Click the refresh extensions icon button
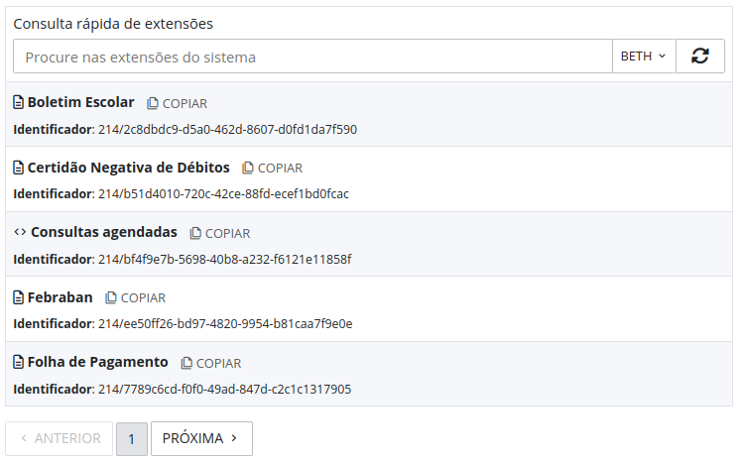This screenshot has height=462, width=743. pos(700,57)
